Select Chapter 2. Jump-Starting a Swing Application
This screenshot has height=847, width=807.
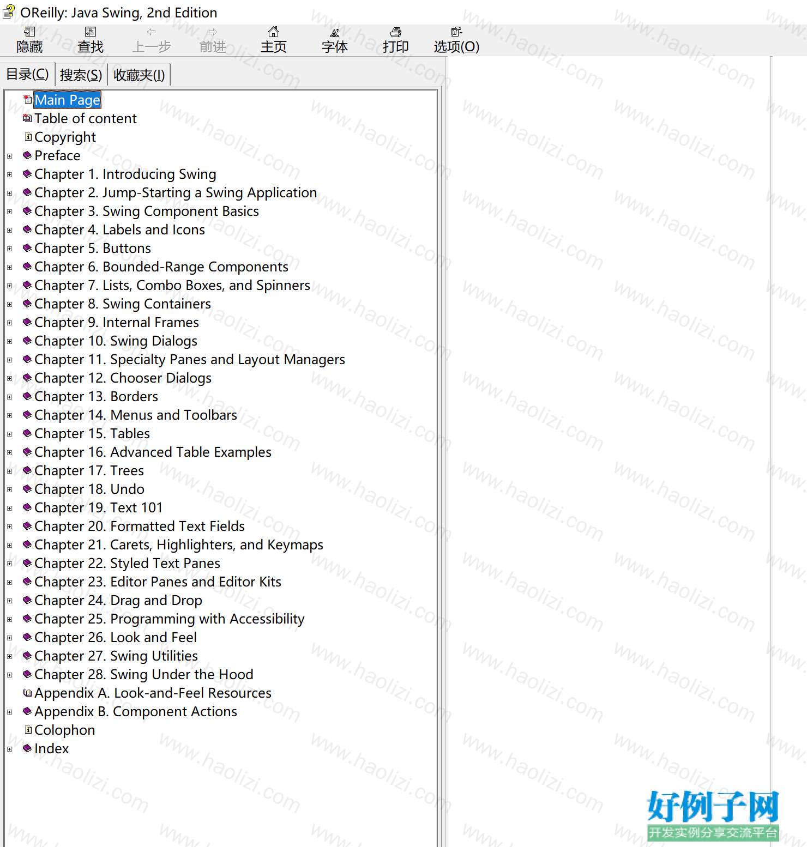coord(176,192)
